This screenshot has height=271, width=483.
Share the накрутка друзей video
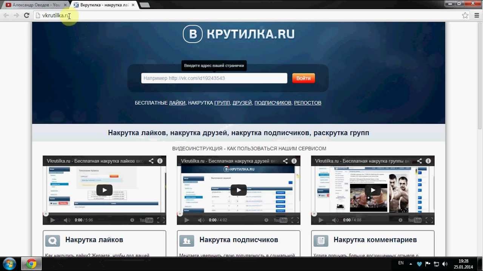(x=285, y=161)
